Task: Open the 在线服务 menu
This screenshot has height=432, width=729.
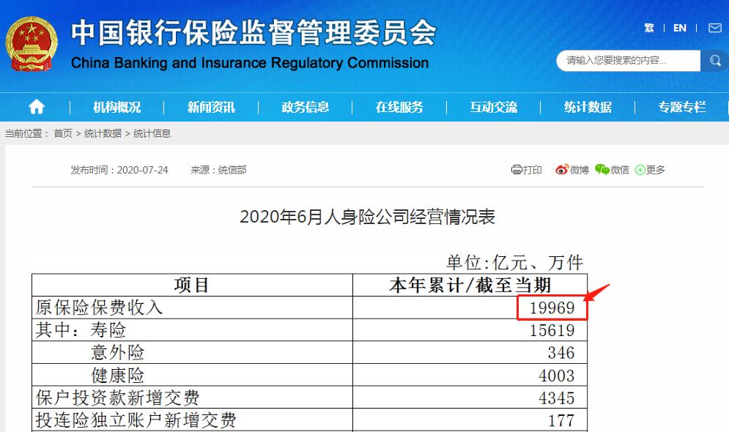Action: [401, 107]
